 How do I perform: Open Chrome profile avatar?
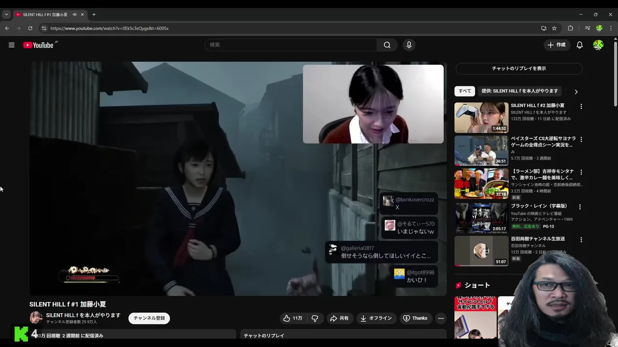(599, 28)
